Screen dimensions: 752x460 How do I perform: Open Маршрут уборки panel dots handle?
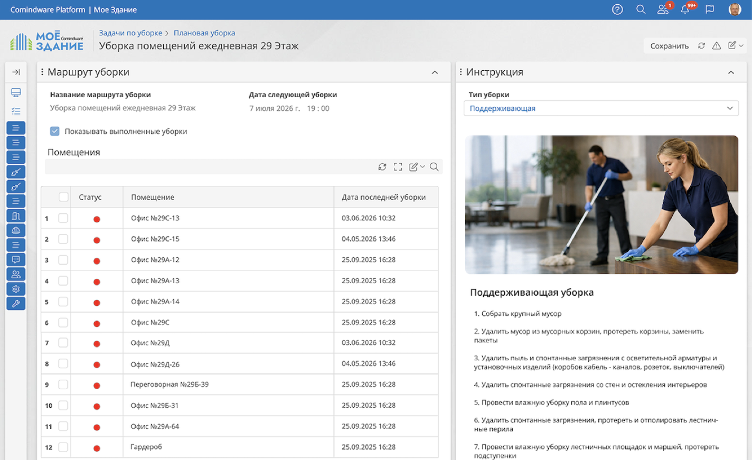(x=42, y=72)
